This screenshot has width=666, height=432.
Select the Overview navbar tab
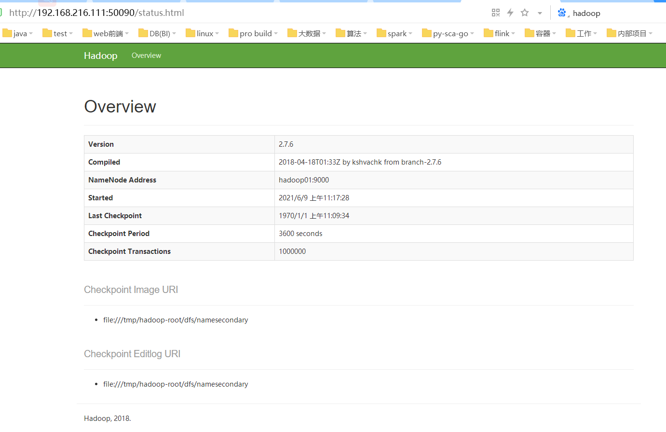coord(146,56)
